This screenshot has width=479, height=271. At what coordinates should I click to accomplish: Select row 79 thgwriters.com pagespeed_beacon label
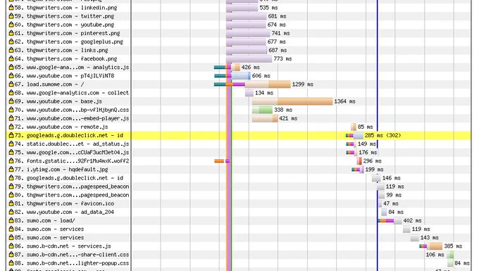[x=72, y=187]
